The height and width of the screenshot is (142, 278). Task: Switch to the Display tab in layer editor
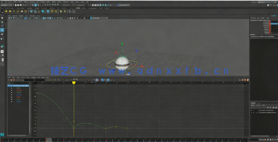253,103
